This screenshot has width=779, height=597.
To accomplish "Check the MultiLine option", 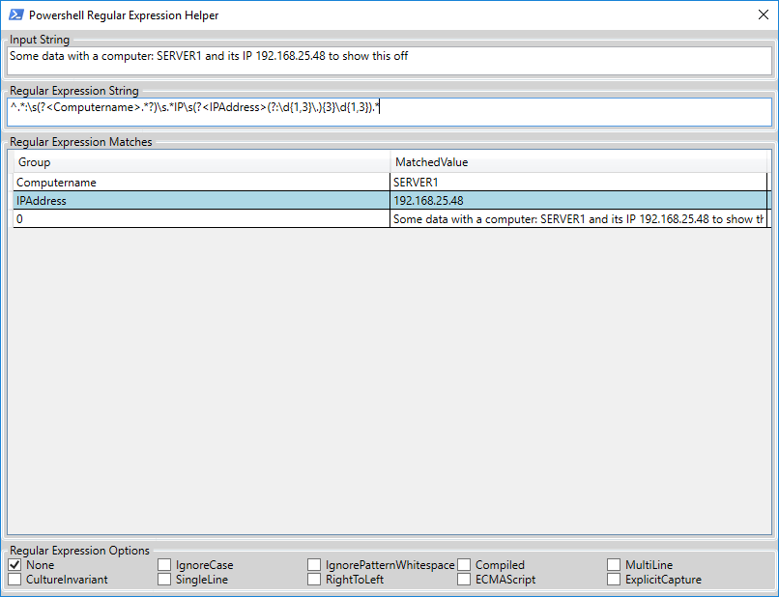I will point(616,565).
